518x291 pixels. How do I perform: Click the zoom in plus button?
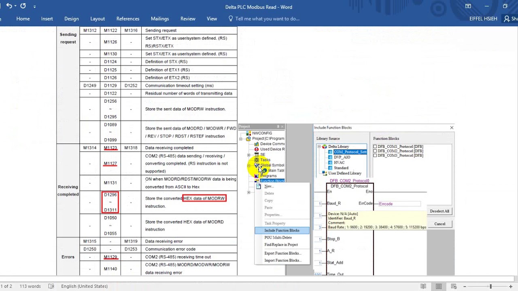512,286
